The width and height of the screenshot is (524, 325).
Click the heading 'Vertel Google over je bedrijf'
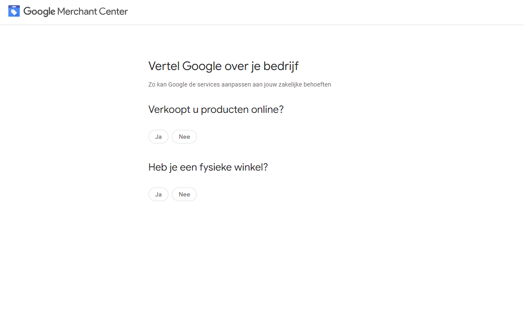pos(223,66)
